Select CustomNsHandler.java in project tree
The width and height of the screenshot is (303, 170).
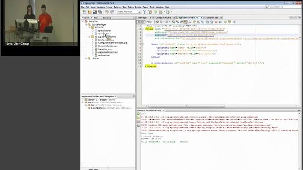coord(108,46)
